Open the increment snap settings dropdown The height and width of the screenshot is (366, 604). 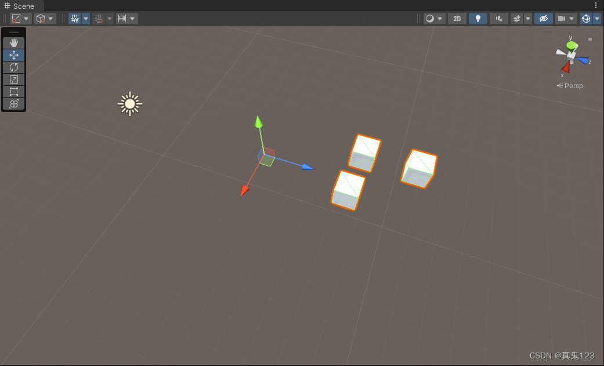pos(132,19)
